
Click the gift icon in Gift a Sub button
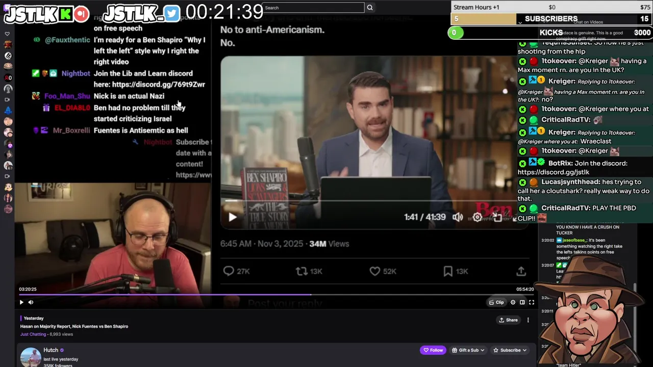[x=455, y=350]
